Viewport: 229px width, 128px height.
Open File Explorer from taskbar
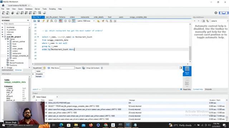(x=76, y=125)
